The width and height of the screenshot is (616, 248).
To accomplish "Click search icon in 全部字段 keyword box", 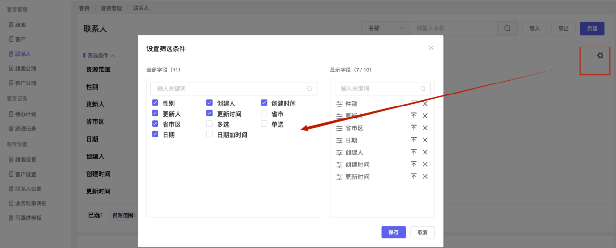I will (309, 89).
